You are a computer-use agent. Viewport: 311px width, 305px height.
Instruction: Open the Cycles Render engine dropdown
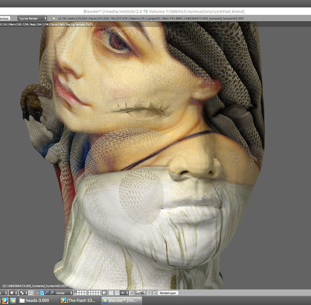[x=32, y=18]
